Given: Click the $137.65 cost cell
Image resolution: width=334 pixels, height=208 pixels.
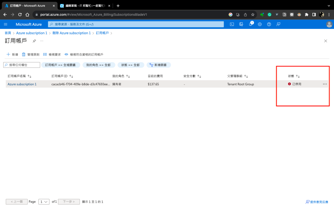Looking at the screenshot, I should [153, 84].
